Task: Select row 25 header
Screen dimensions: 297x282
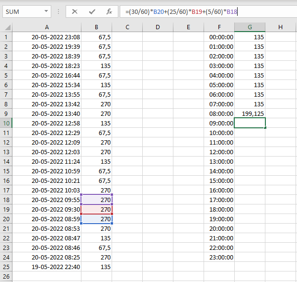Action: click(6, 267)
